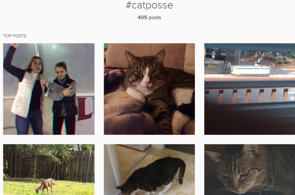Click the woodpecker perched on the metal tub
The width and height of the screenshot is (295, 195).
coord(259,62)
